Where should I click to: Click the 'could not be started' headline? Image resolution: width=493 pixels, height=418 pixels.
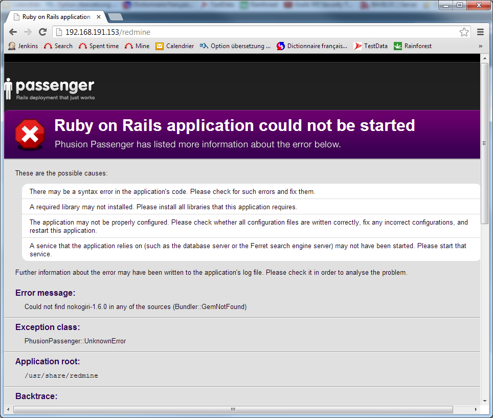point(235,125)
